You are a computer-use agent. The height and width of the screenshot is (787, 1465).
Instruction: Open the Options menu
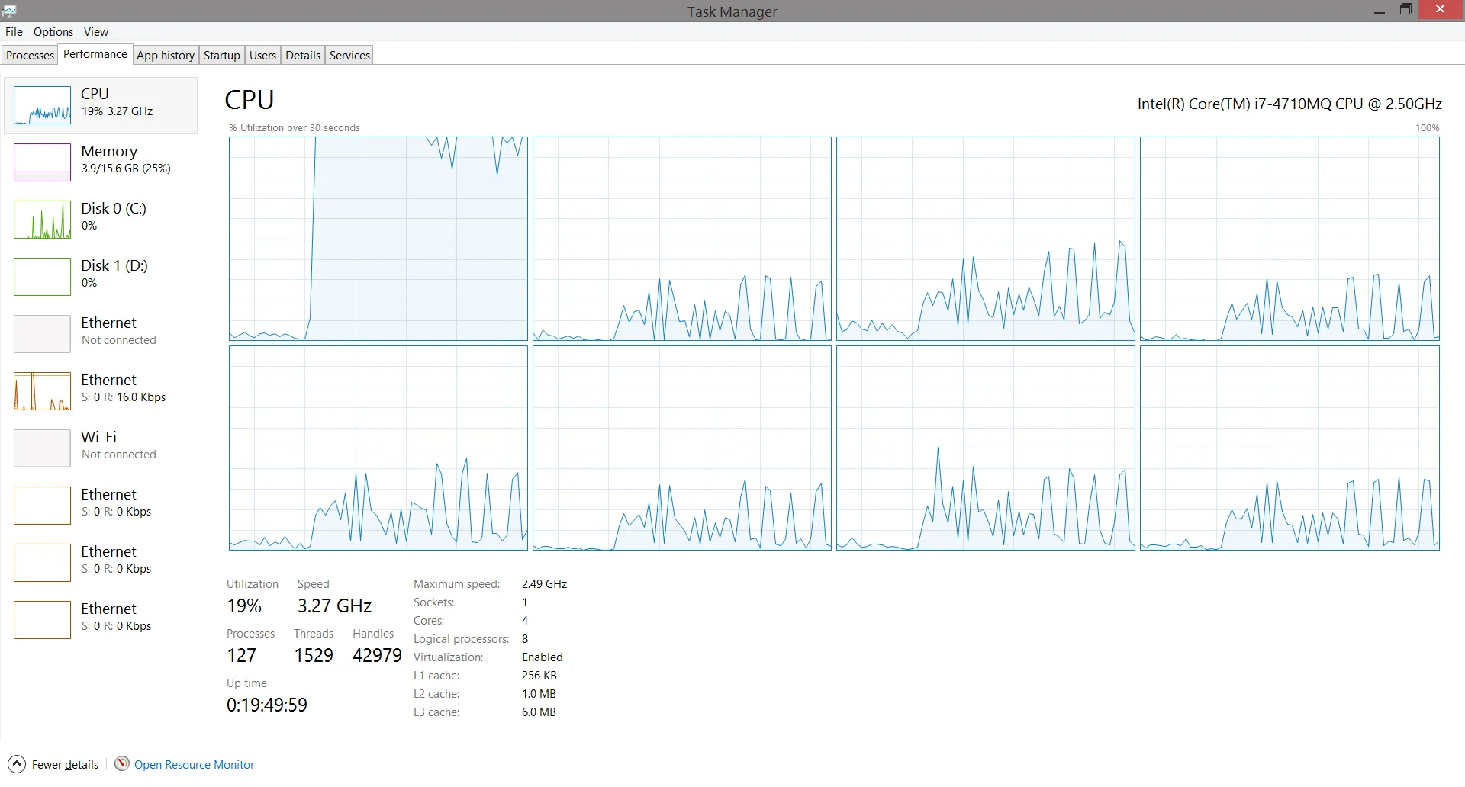tap(53, 31)
